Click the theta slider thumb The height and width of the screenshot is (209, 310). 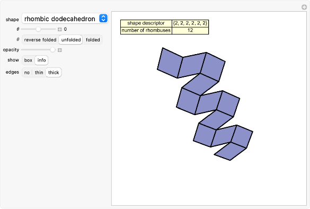pos(38,29)
